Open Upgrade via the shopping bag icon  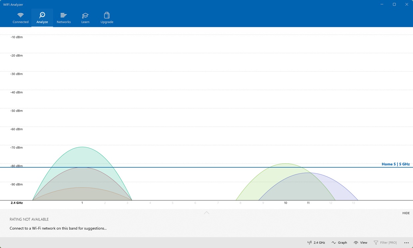coord(107,15)
